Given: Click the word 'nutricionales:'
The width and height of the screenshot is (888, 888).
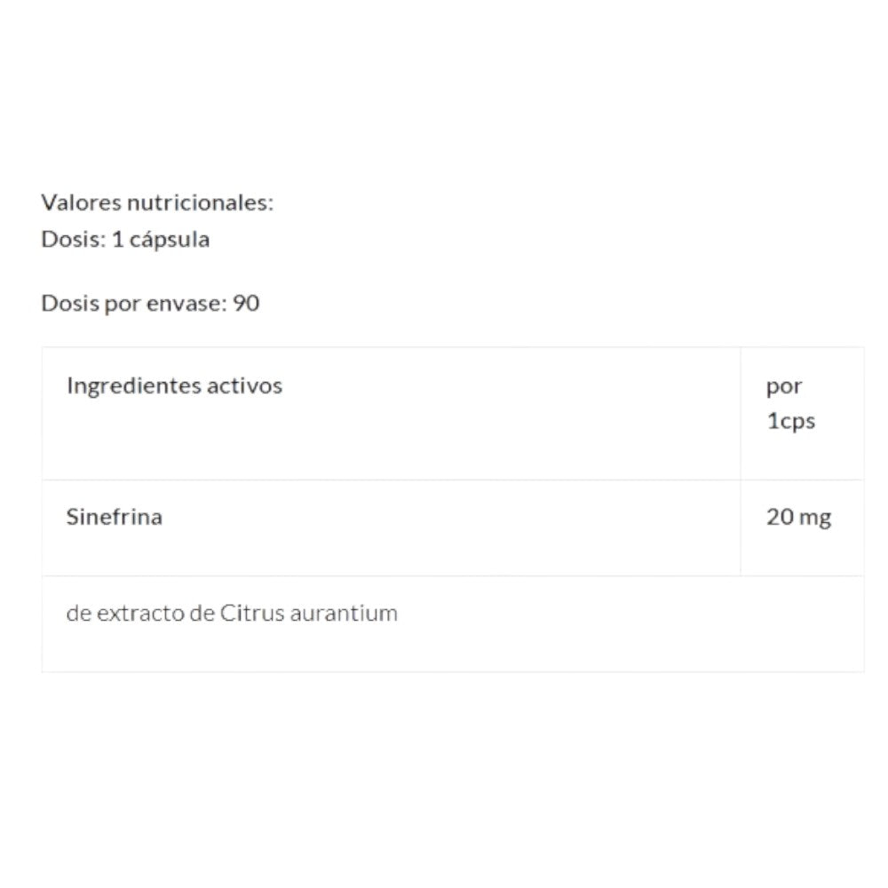Looking at the screenshot, I should pyautogui.click(x=201, y=203).
